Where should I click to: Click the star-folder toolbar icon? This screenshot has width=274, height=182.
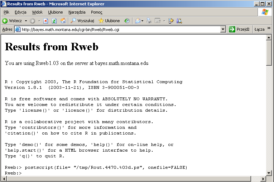171,21
